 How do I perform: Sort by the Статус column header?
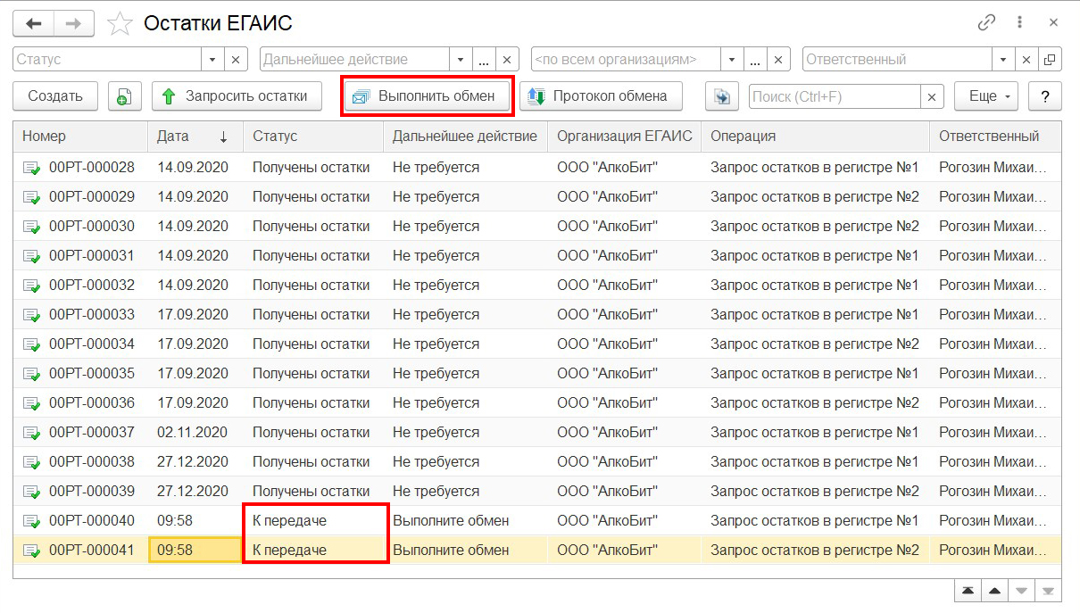click(313, 137)
